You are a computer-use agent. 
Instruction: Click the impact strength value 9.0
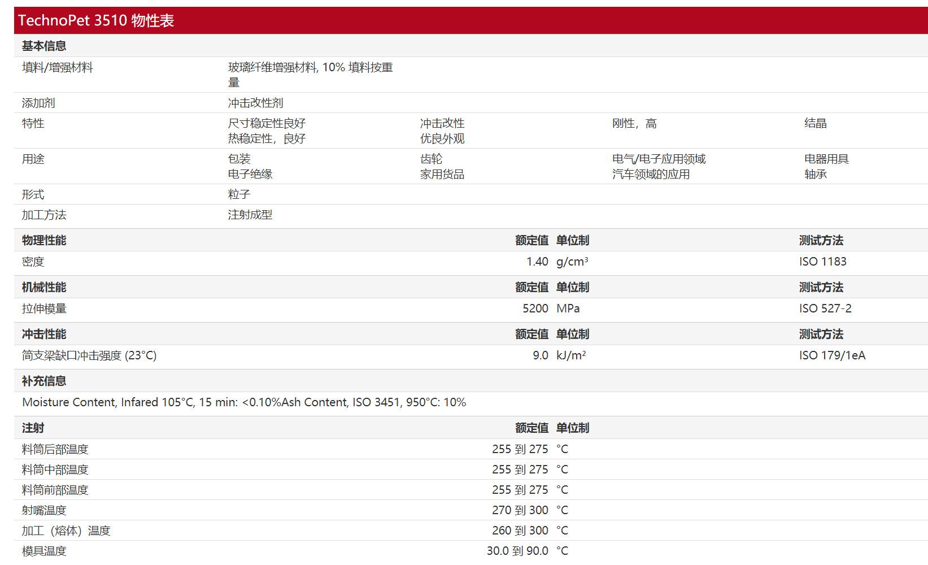pyautogui.click(x=541, y=355)
